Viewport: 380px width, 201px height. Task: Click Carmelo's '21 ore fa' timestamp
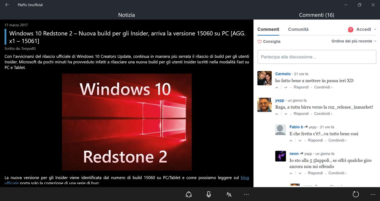301,74
